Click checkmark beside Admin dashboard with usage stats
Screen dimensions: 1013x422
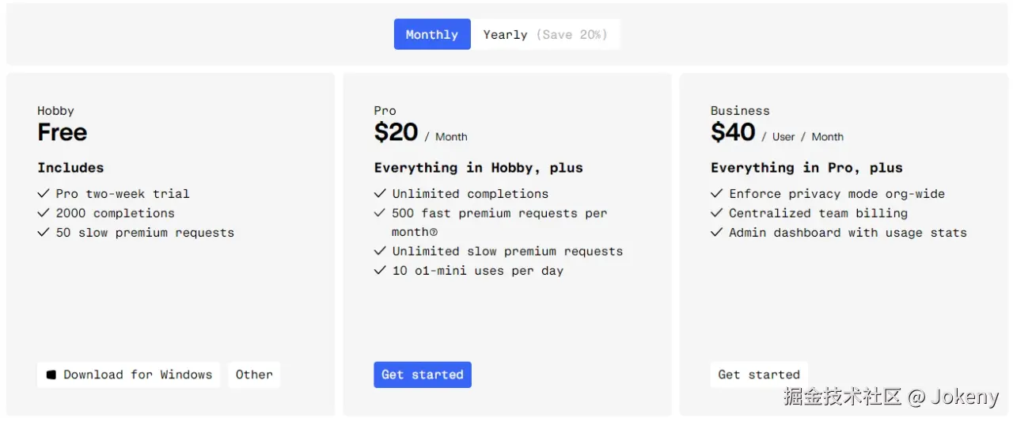(x=716, y=233)
